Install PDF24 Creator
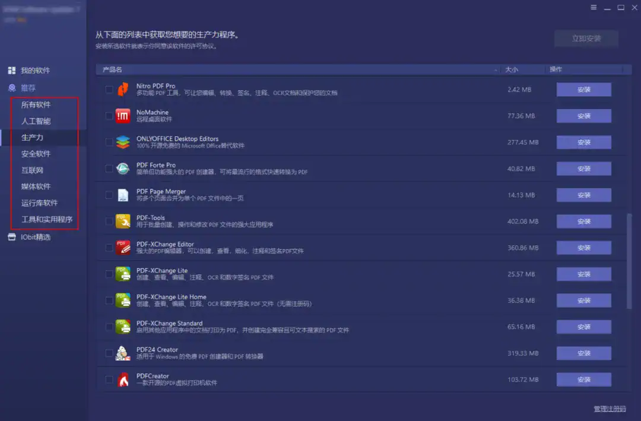The image size is (641, 421). pos(584,353)
